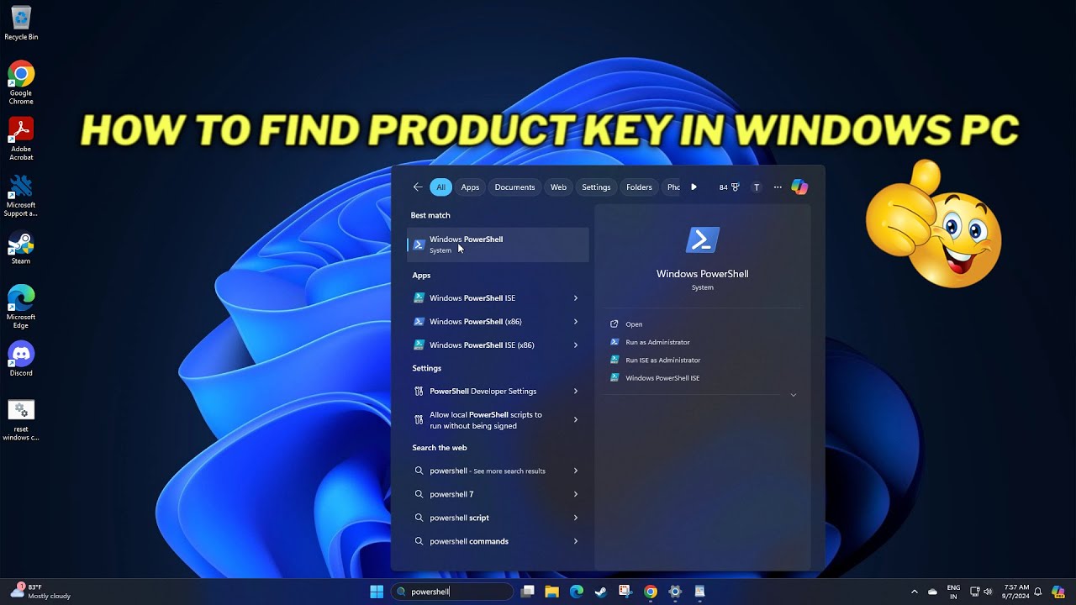Expand Windows PowerShell ISE result chevron
1076x605 pixels.
click(576, 298)
